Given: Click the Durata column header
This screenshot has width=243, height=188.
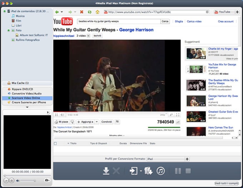Looking at the screenshot, I should (123, 143).
